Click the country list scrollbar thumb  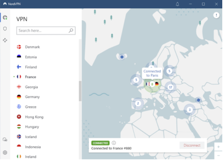pos(80,91)
